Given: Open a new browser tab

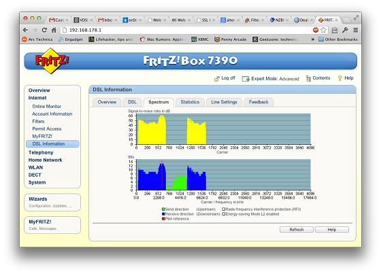Looking at the screenshot, I should click(x=346, y=20).
